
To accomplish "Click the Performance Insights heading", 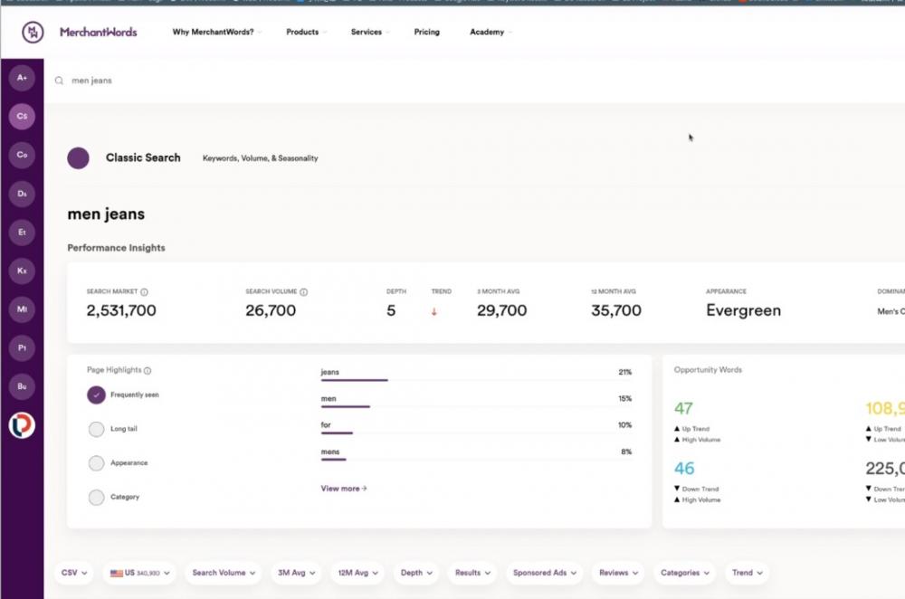I will [116, 248].
